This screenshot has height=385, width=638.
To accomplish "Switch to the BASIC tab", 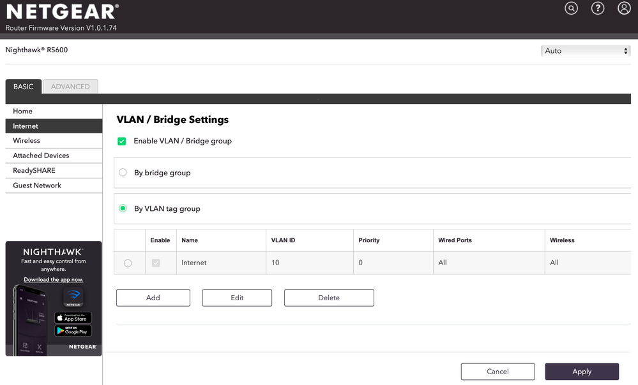I will (x=24, y=87).
